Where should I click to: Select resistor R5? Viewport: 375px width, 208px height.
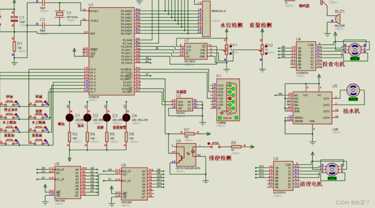107,137
